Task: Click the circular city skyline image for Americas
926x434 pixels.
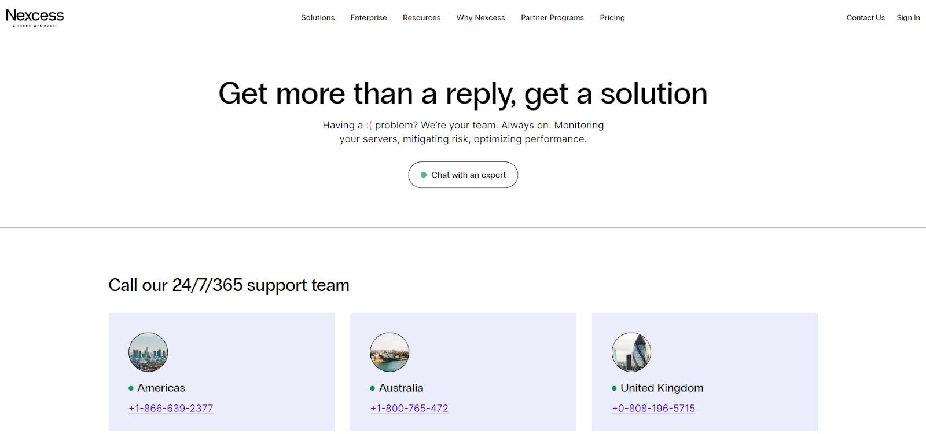Action: [x=148, y=352]
